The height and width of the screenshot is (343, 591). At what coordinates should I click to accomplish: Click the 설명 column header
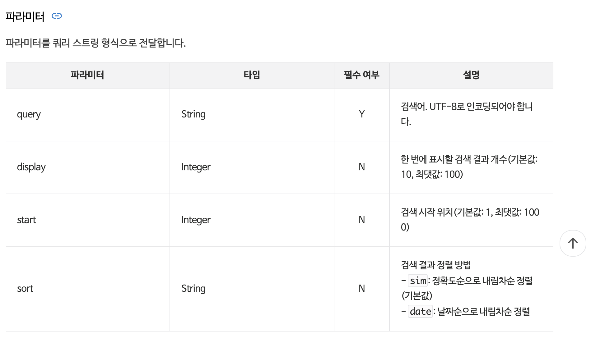click(x=471, y=75)
